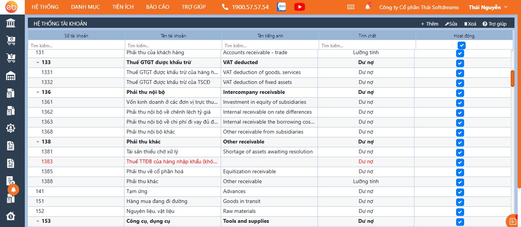The height and width of the screenshot is (227, 521).
Task: Open the YouTube channel icon
Action: coord(300,7)
